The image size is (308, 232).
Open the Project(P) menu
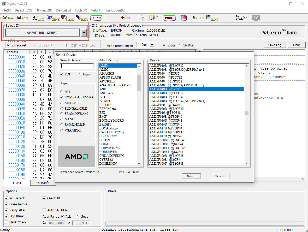pyautogui.click(x=45, y=10)
